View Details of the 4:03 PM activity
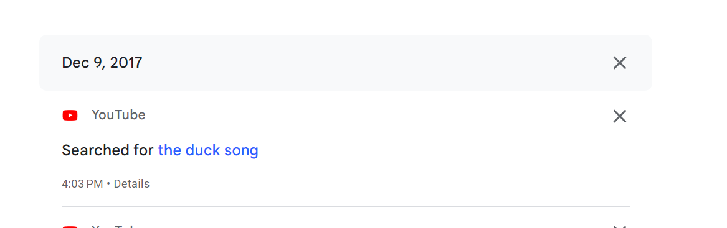Image resolution: width=727 pixels, height=228 pixels. click(131, 184)
